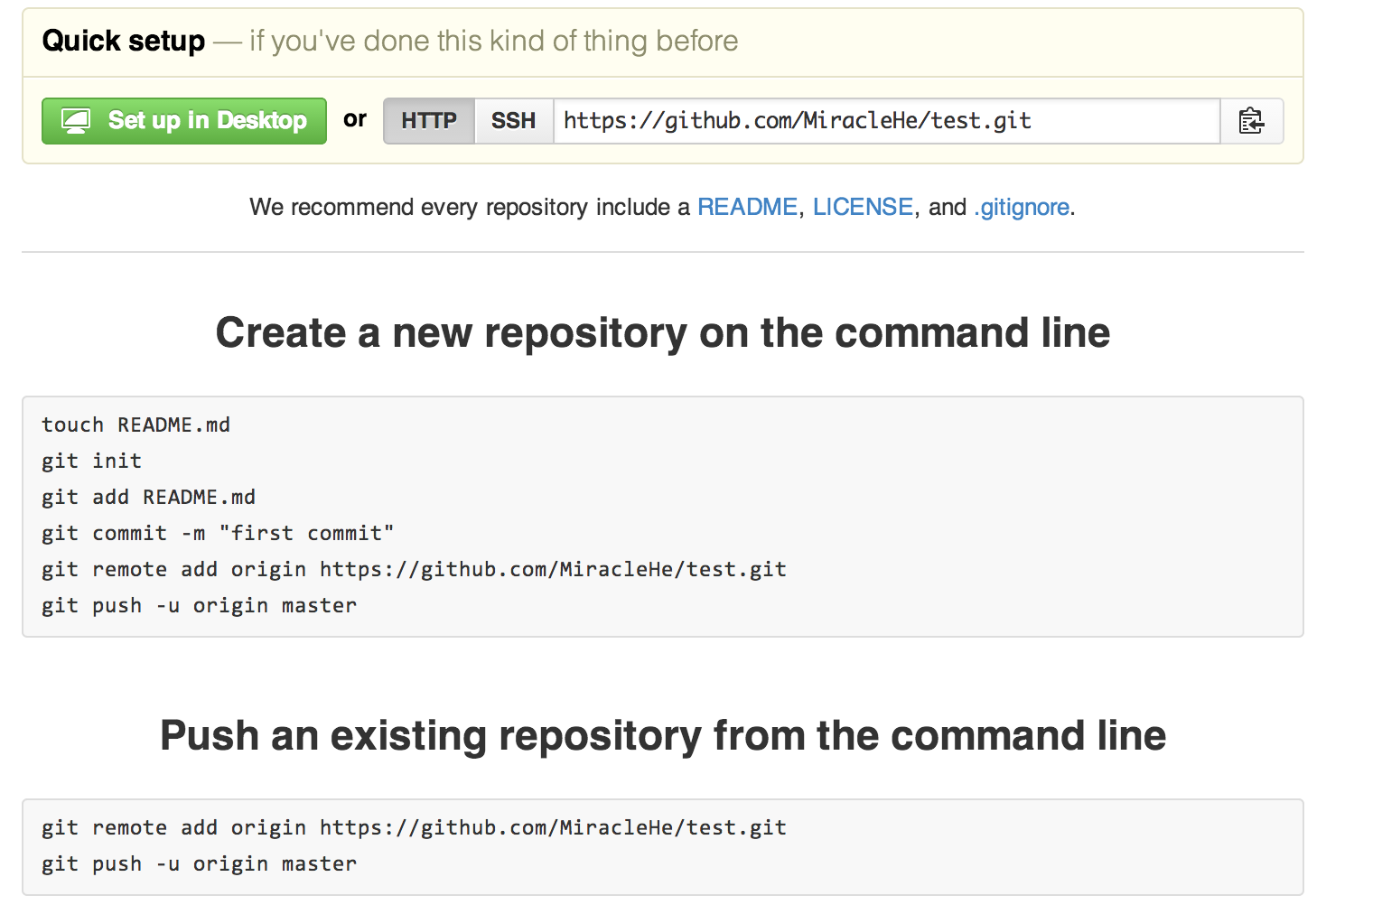
Task: Open the README recommendation link
Action: 747,207
